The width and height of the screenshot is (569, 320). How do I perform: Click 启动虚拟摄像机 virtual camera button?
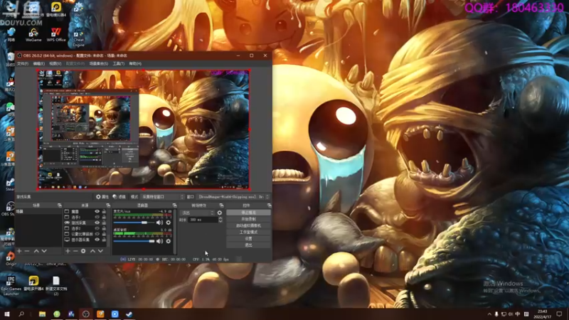(248, 225)
